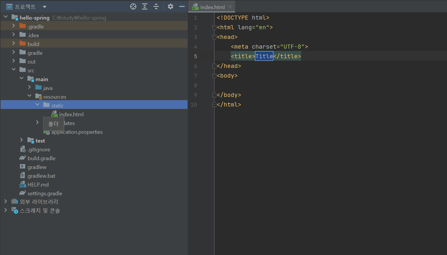Image resolution: width=447 pixels, height=255 pixels.
Task: Select the Title text inside title tags
Action: tap(264, 56)
